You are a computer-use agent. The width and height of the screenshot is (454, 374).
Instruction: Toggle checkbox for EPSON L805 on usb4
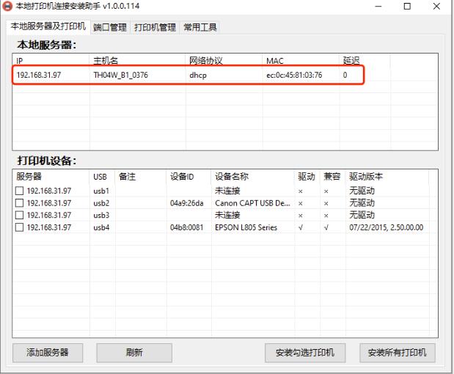coord(20,227)
